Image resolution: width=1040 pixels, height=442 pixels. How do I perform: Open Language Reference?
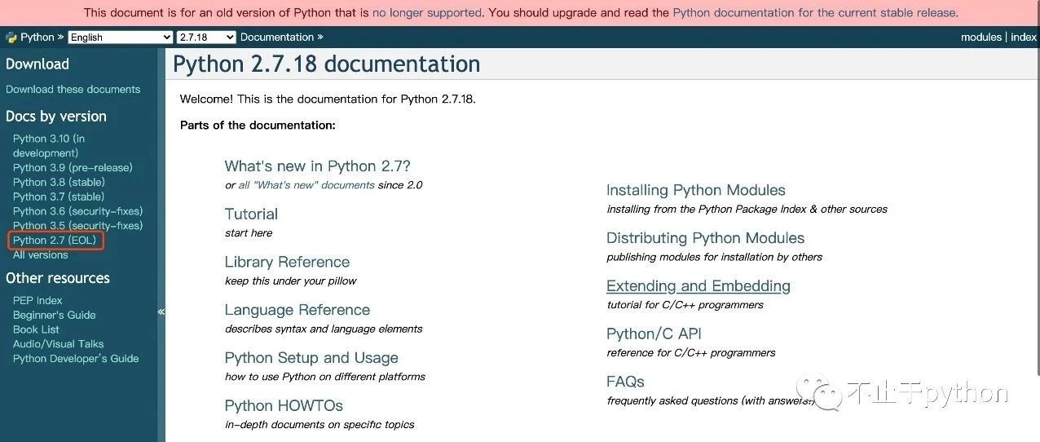tap(297, 311)
